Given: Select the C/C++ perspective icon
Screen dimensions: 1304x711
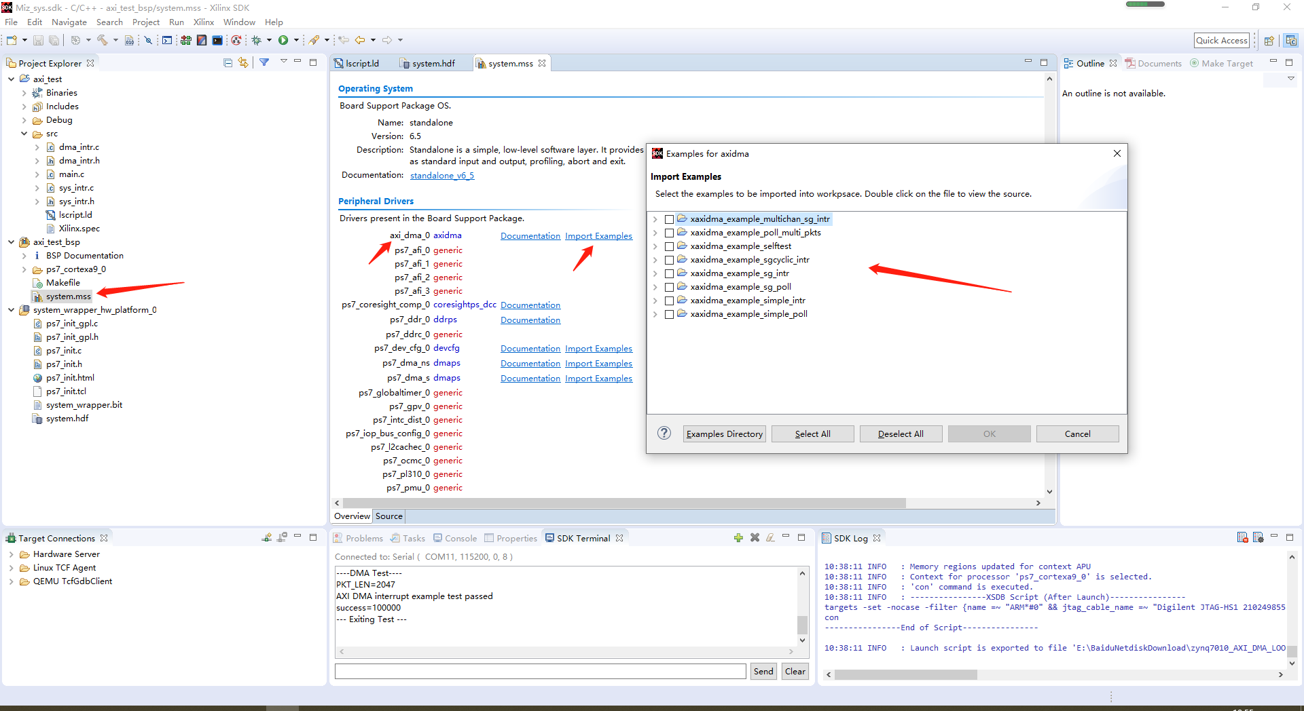Looking at the screenshot, I should tap(1291, 41).
